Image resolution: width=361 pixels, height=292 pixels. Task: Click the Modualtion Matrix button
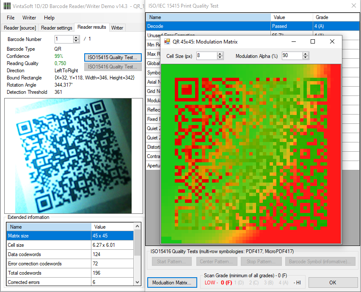(172, 282)
